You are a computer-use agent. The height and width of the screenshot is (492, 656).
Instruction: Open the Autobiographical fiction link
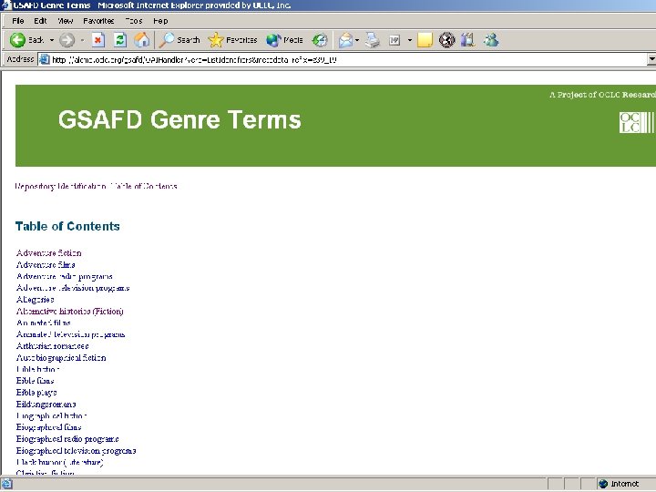[x=61, y=358]
